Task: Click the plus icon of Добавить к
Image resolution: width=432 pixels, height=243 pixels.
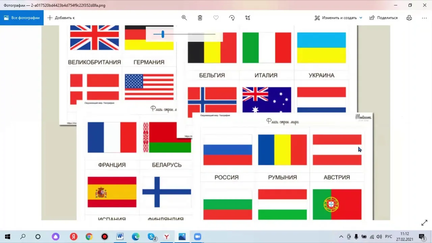Action: click(50, 18)
